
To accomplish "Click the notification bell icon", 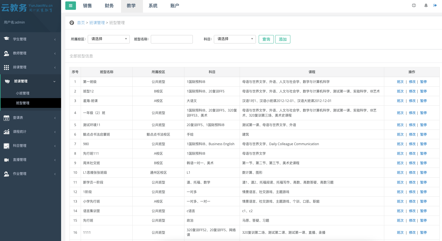I will coord(426,6).
